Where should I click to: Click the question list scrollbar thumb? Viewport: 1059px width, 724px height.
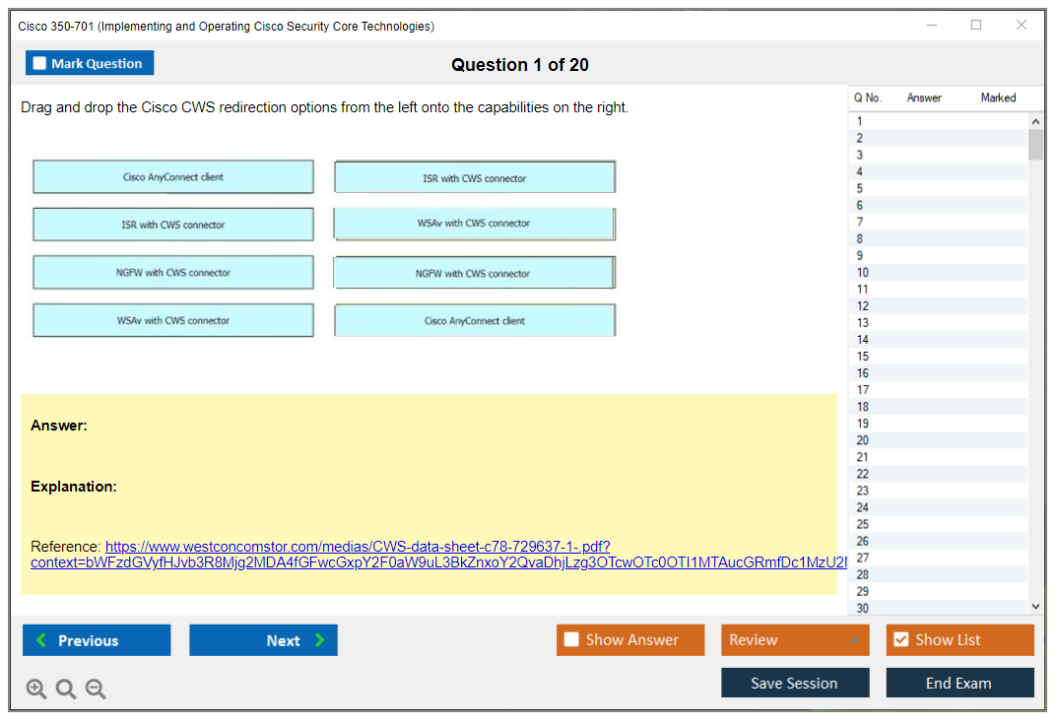click(x=1034, y=144)
